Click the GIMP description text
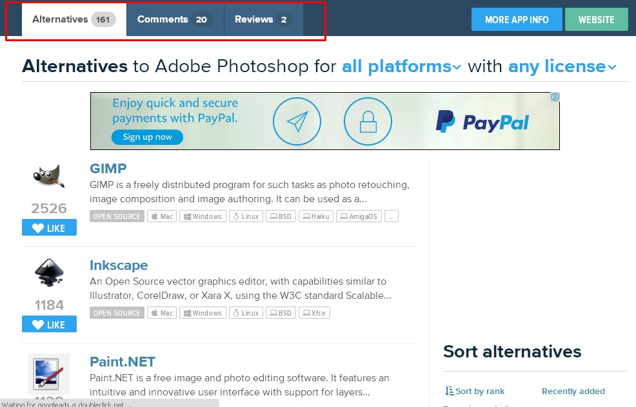 point(250,192)
